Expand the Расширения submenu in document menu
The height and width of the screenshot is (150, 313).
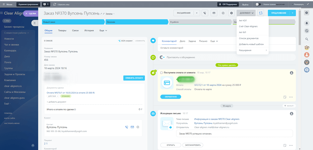pyautogui.click(x=253, y=50)
